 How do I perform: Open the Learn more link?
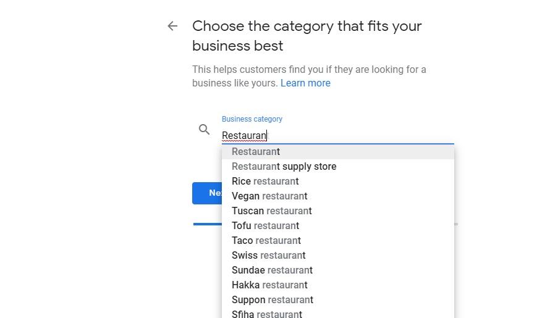[305, 83]
